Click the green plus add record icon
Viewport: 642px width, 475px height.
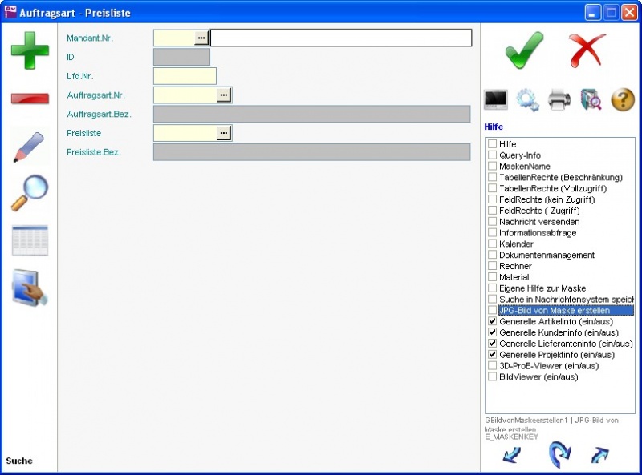coord(29,50)
